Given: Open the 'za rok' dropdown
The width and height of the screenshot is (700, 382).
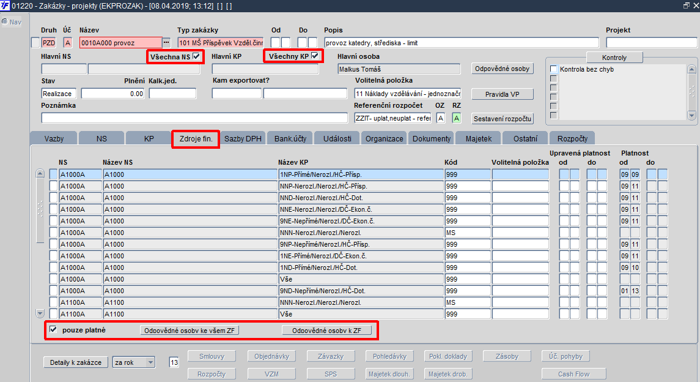Looking at the screenshot, I should [134, 362].
